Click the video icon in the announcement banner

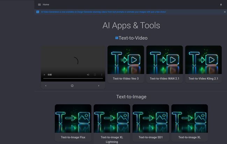pos(38,12)
